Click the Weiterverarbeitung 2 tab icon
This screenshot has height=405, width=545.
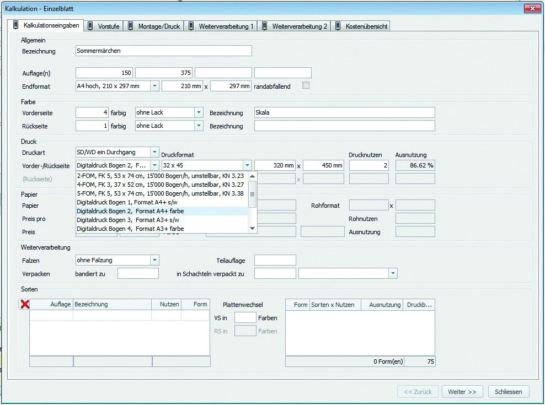(265, 26)
